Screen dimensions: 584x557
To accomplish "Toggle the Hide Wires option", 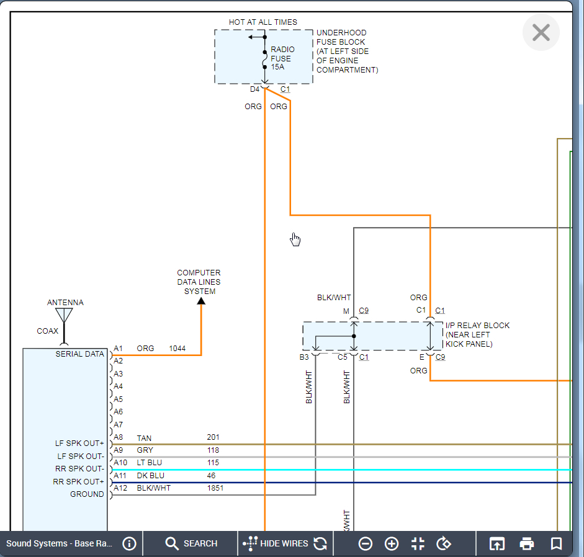I will 276,544.
